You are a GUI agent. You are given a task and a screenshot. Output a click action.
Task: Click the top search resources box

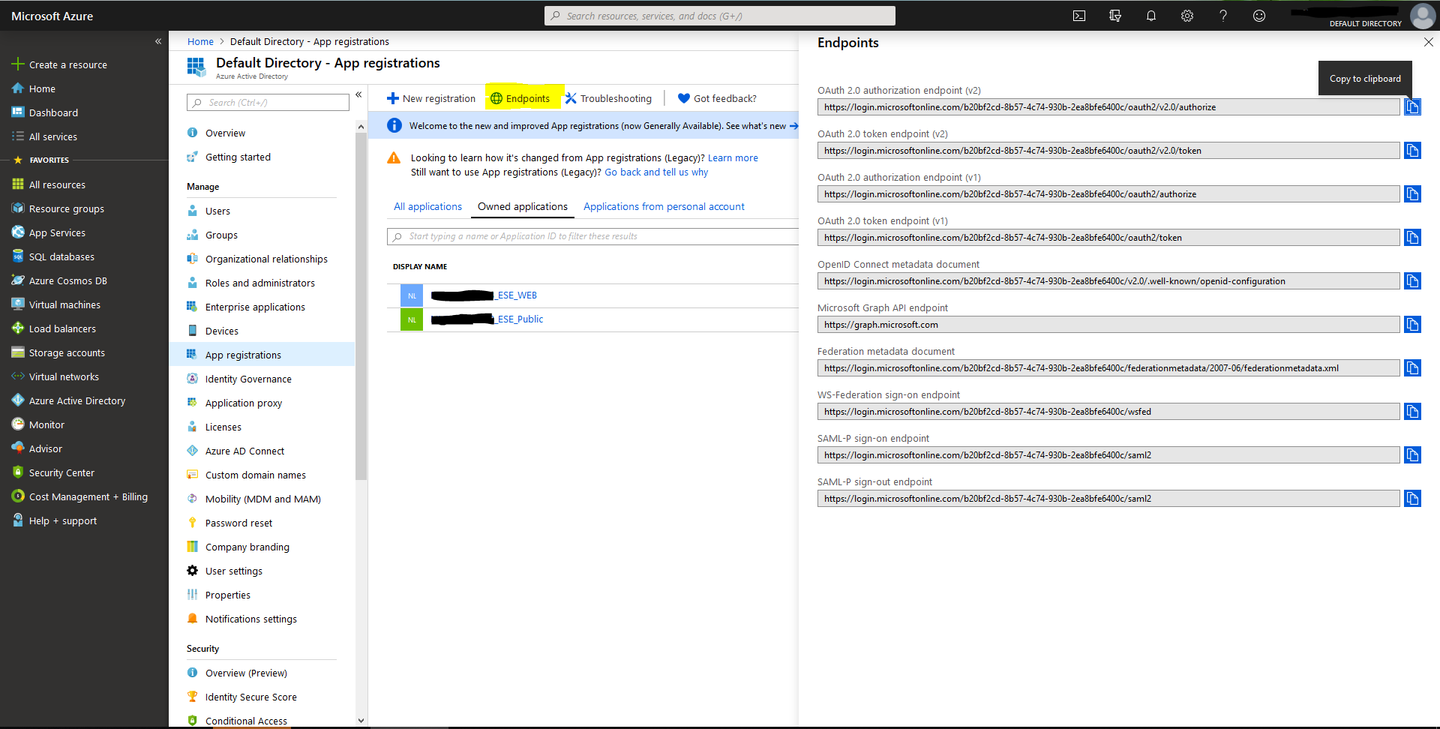click(x=720, y=16)
